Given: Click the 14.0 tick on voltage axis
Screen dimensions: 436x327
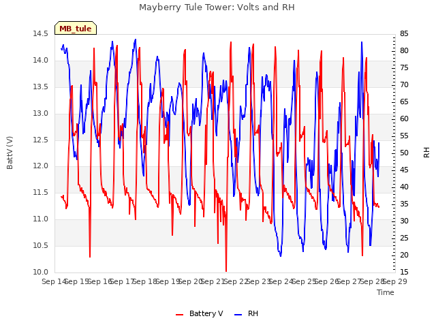Looking at the screenshot, I should point(40,60).
